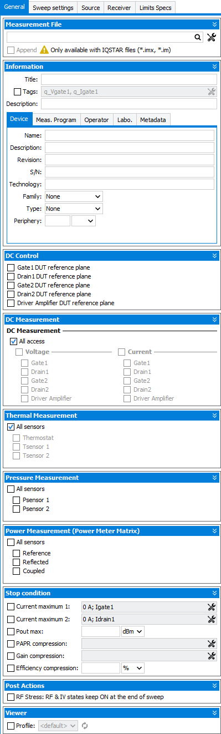The width and height of the screenshot is (221, 734).
Task: Enable Gate1 DUT reference plane checkbox
Action: [x=11, y=267]
